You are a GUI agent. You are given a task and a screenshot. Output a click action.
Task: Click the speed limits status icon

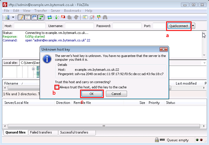(x=162, y=140)
